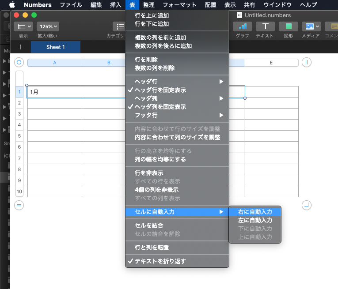The width and height of the screenshot is (338, 289).
Task: Choose セルを結合
Action: [177, 225]
